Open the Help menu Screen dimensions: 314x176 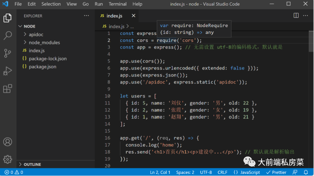137,4
